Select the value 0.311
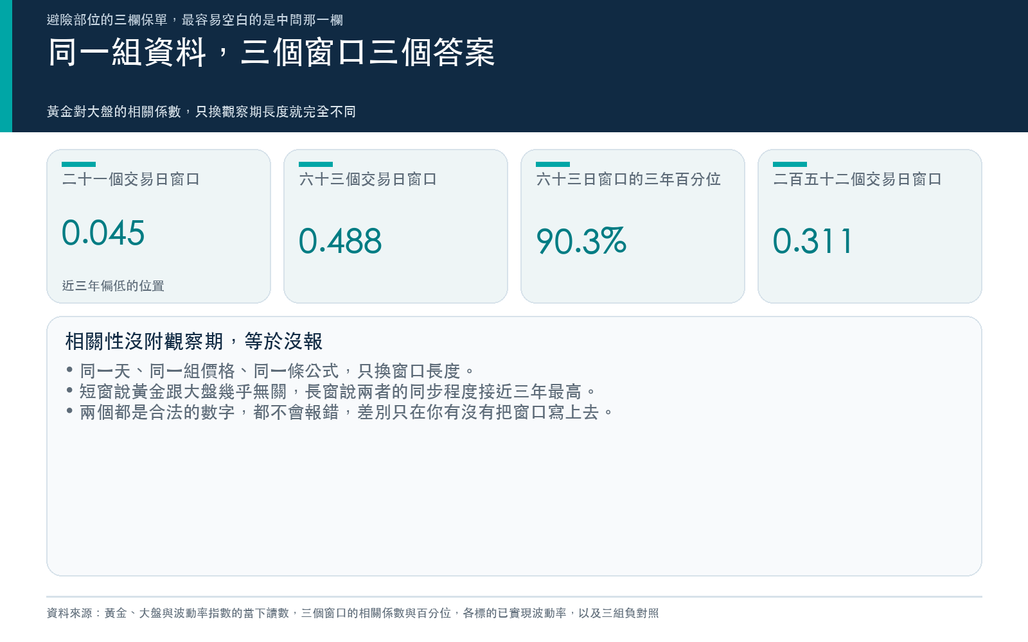The width and height of the screenshot is (1028, 642). point(813,241)
